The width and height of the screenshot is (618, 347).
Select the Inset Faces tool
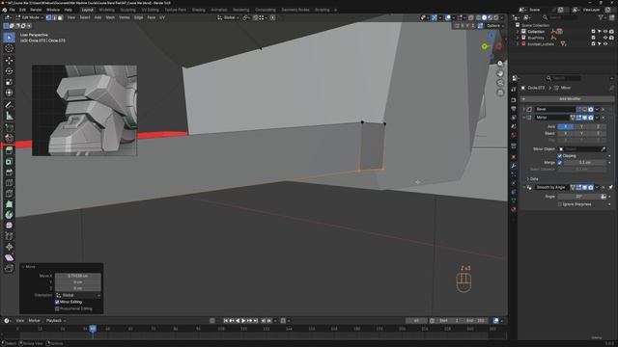9,162
